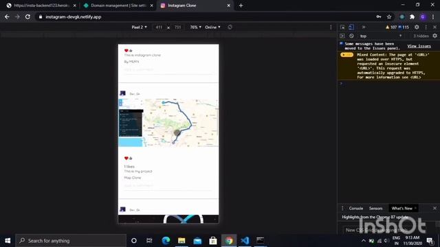Open File Explorer from taskbar
This screenshot has height=247, width=440.
click(x=181, y=241)
